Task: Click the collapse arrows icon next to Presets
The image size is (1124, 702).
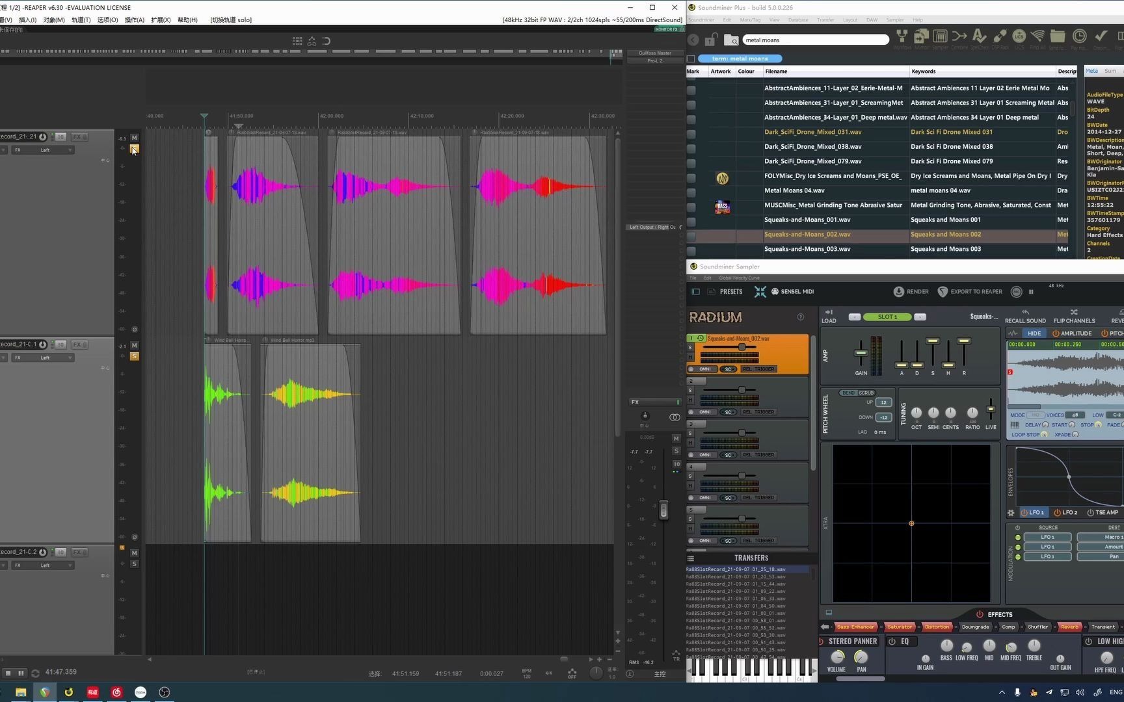Action: (760, 292)
